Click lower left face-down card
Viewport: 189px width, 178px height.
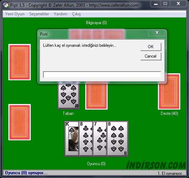pyautogui.click(x=20, y=122)
